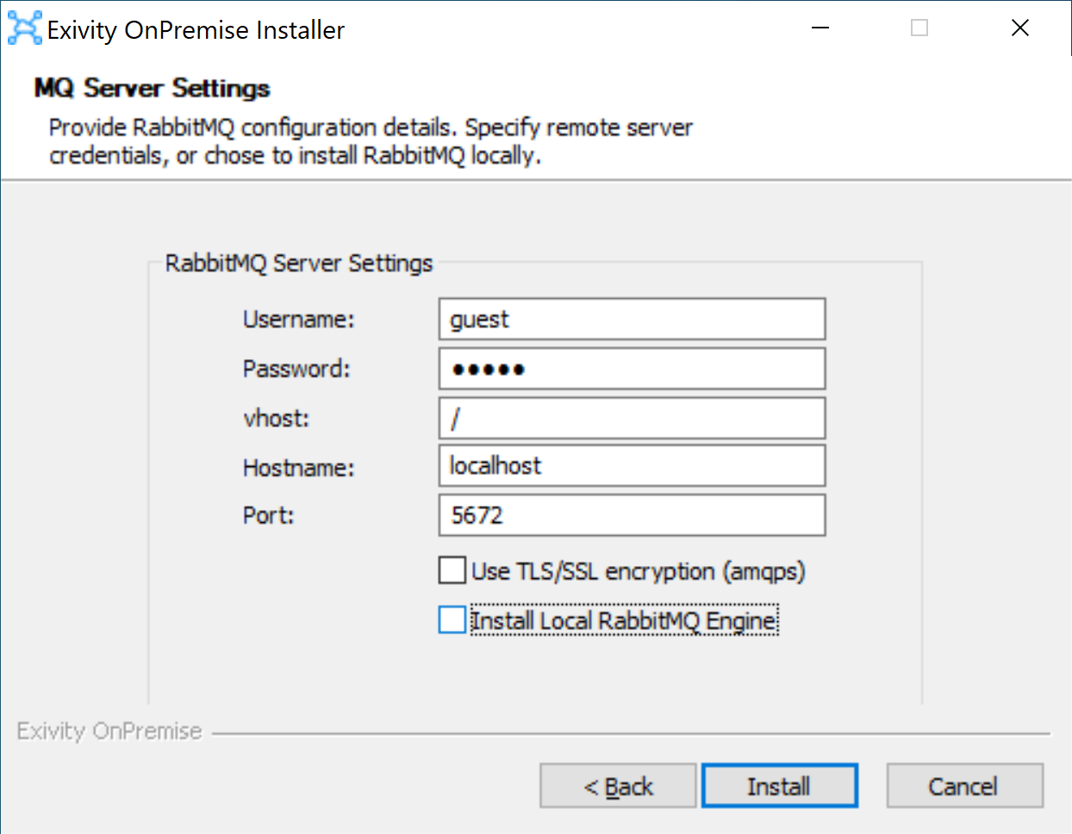The height and width of the screenshot is (834, 1072).
Task: Close the Exivity OnPremise Installer window
Action: tap(1020, 28)
